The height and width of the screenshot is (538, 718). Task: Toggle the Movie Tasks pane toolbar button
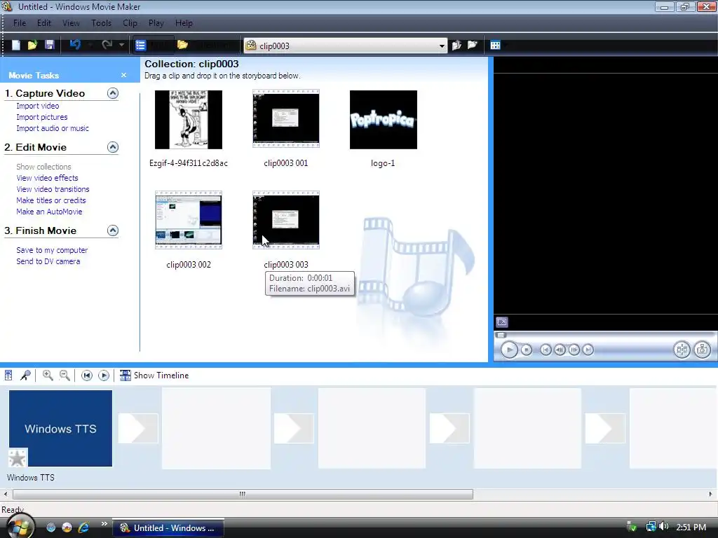154,45
